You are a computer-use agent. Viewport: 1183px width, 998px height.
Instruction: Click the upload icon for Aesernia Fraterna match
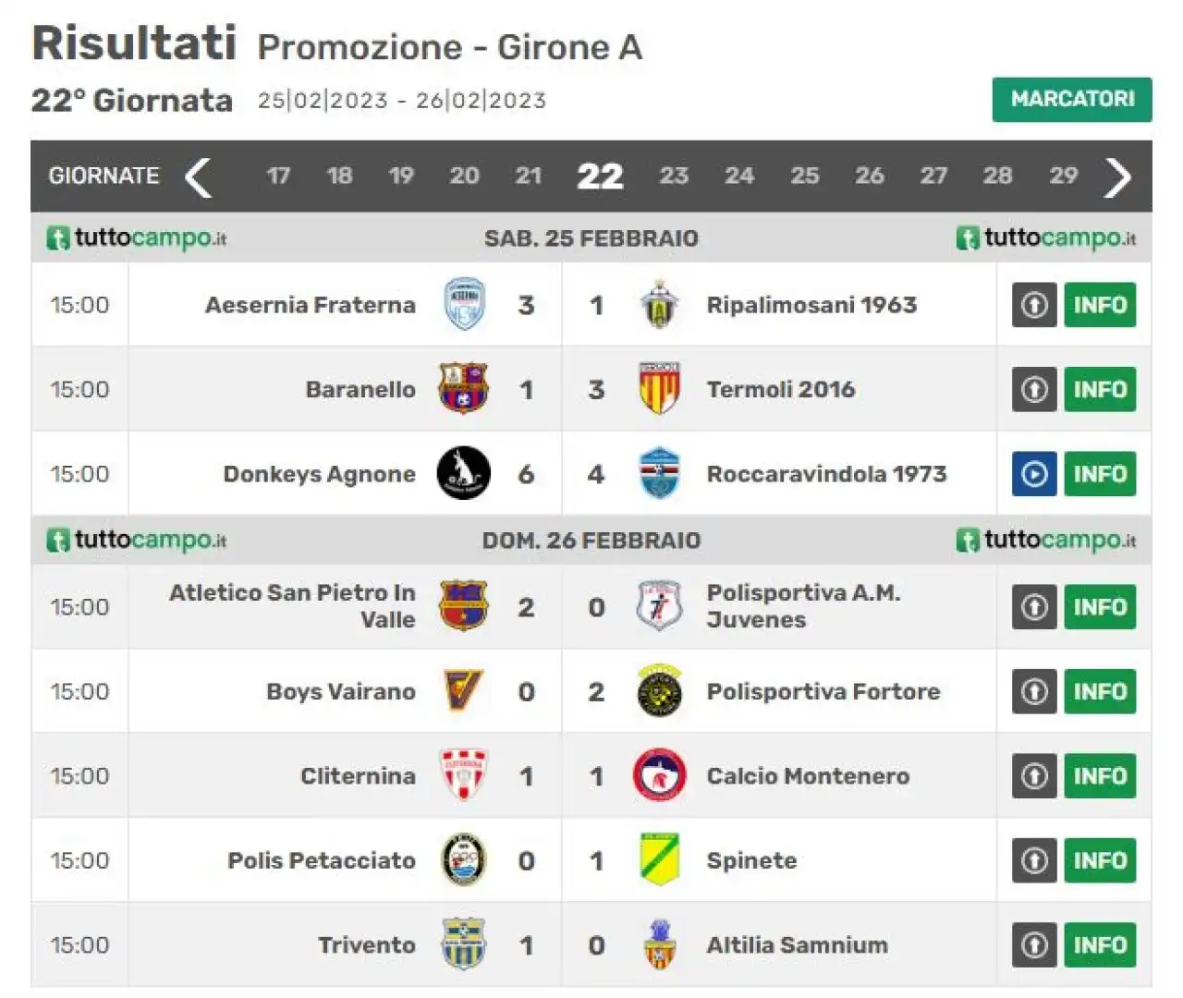pyautogui.click(x=1034, y=305)
